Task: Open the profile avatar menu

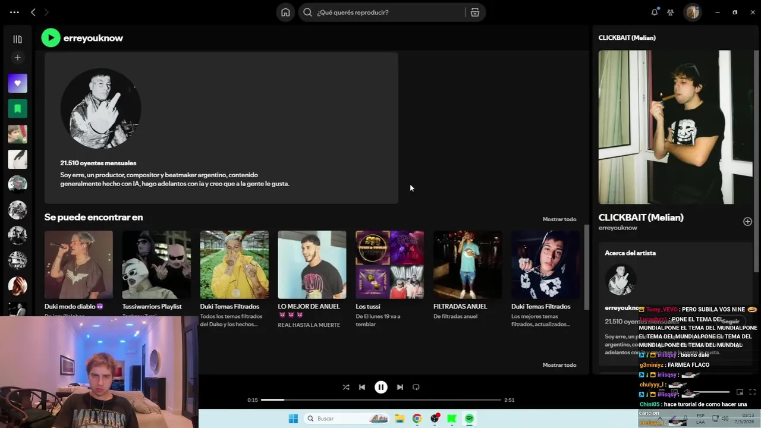Action: point(693,12)
